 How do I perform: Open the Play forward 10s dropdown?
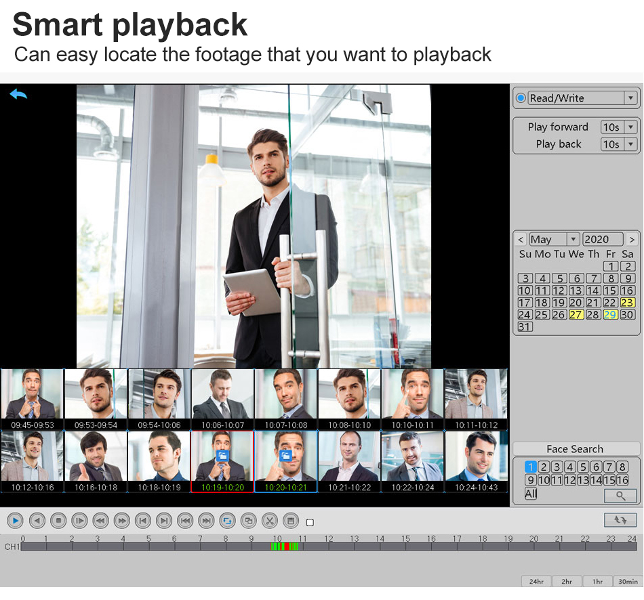(x=630, y=127)
